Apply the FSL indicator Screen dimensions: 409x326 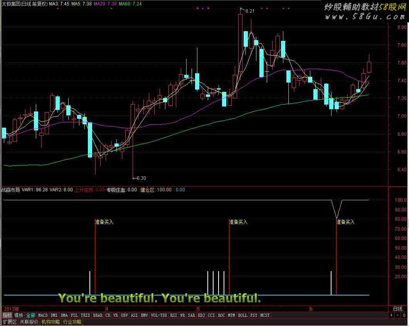[x=74, y=315]
